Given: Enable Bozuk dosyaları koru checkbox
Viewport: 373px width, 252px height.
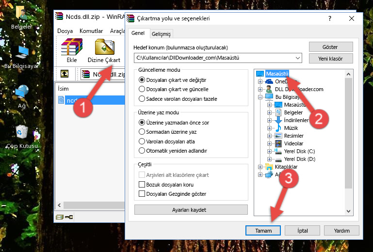Looking at the screenshot, I should coord(142,185).
